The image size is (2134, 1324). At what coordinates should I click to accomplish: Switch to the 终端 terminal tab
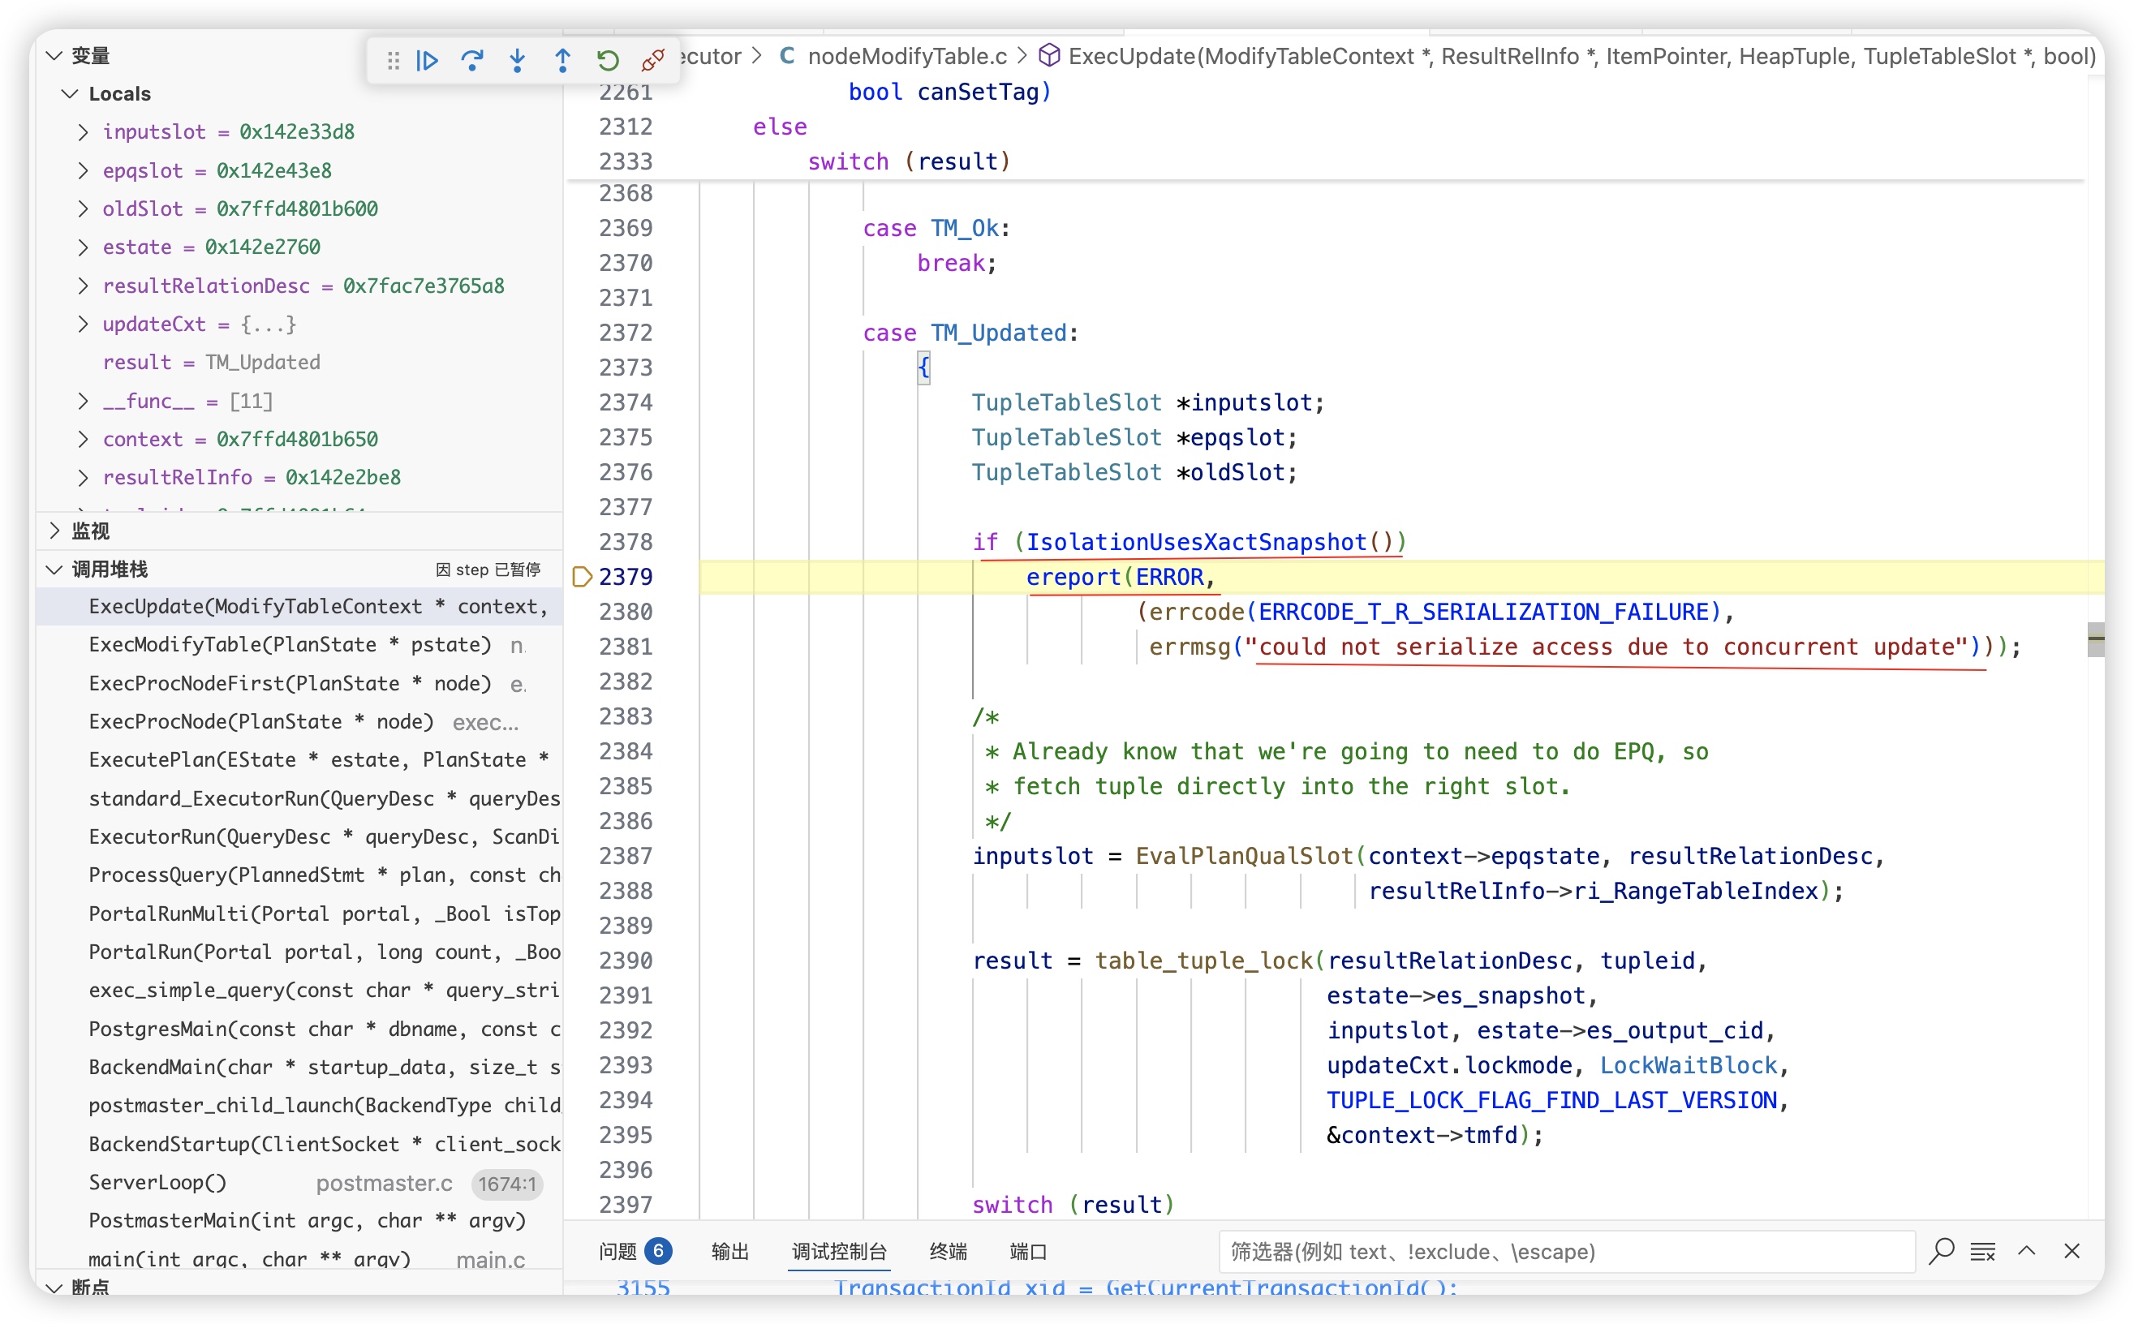pos(948,1251)
